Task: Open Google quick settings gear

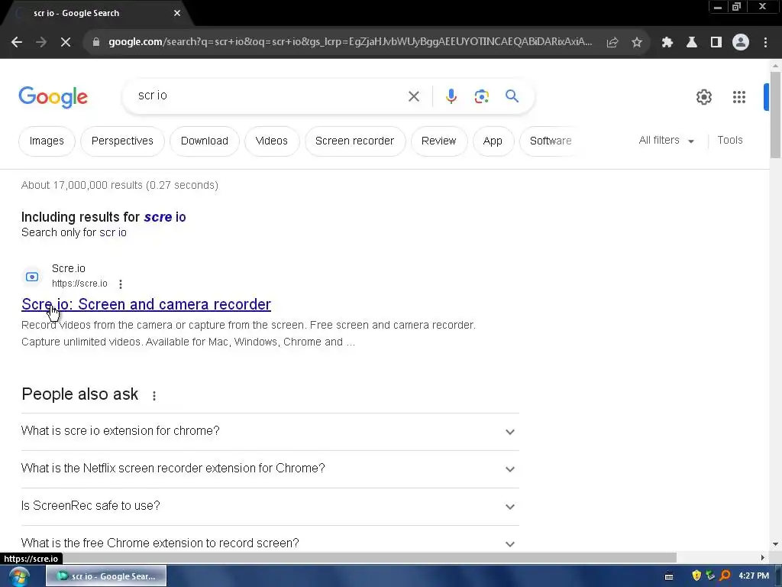Action: coord(703,97)
